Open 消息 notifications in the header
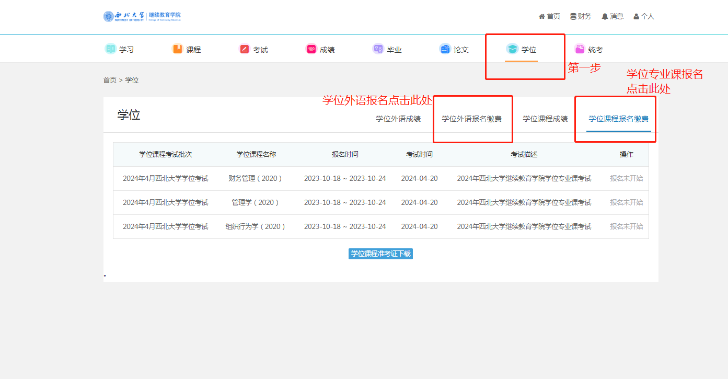Image resolution: width=728 pixels, height=379 pixels. point(613,16)
